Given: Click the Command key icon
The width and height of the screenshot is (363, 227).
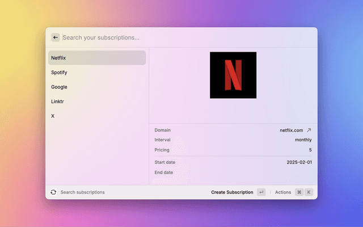Looking at the screenshot, I should [299, 192].
